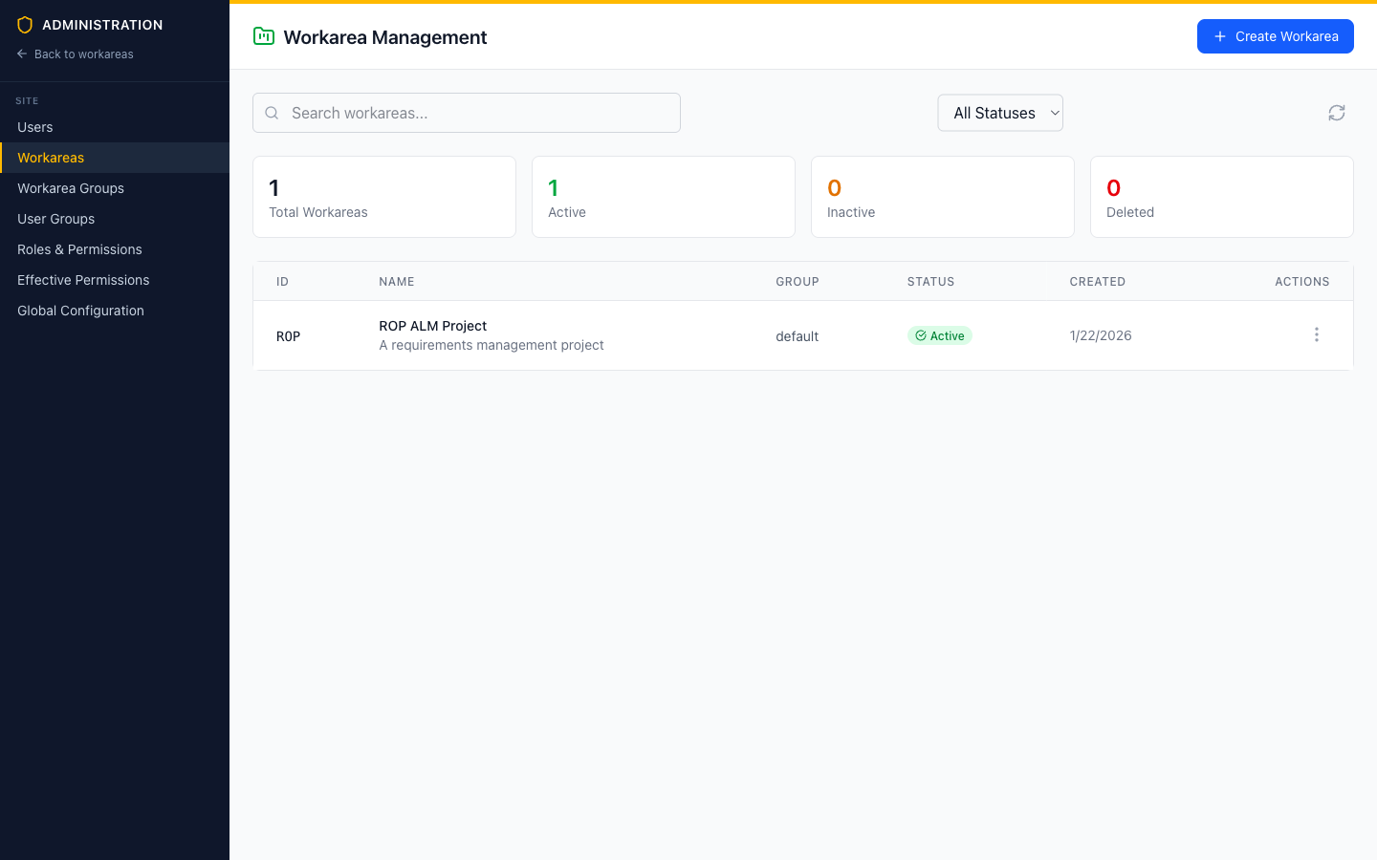Click the search magnifier icon
This screenshot has width=1377, height=860.
(x=272, y=113)
